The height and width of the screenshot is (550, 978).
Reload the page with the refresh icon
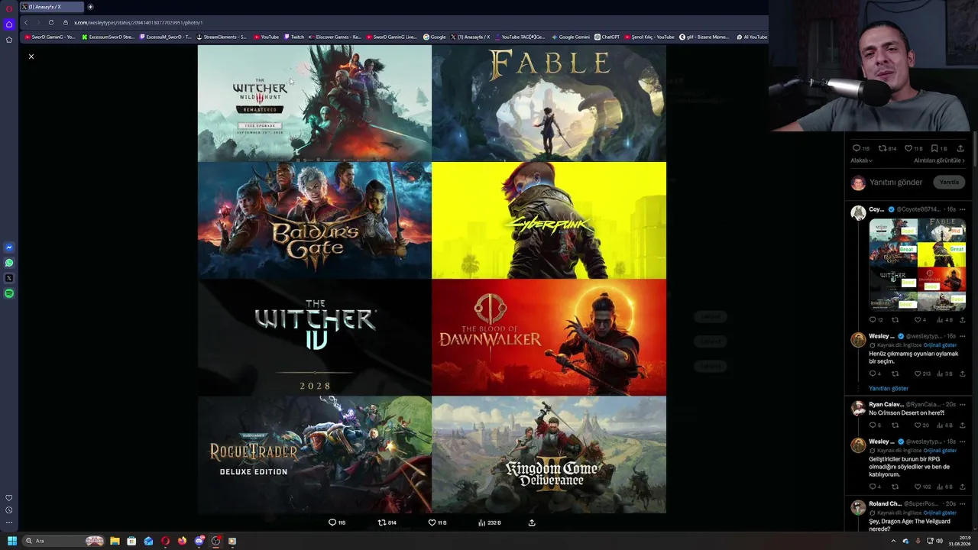pos(51,22)
